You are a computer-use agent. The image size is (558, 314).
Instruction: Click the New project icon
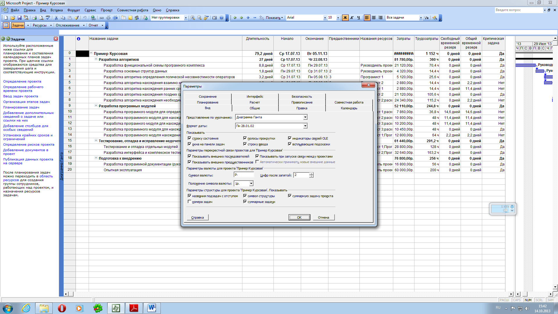[6, 18]
